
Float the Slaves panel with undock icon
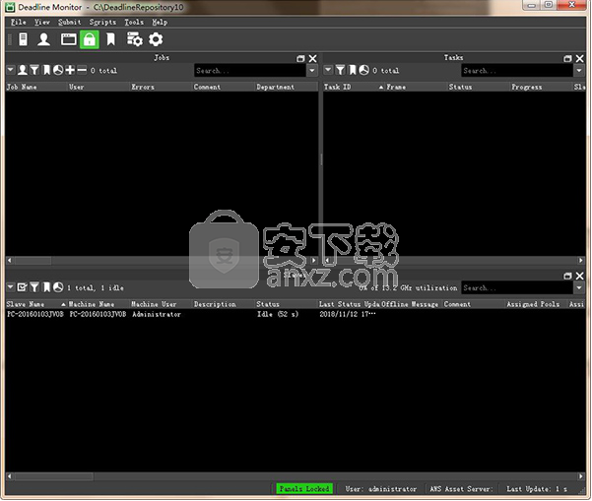click(567, 277)
